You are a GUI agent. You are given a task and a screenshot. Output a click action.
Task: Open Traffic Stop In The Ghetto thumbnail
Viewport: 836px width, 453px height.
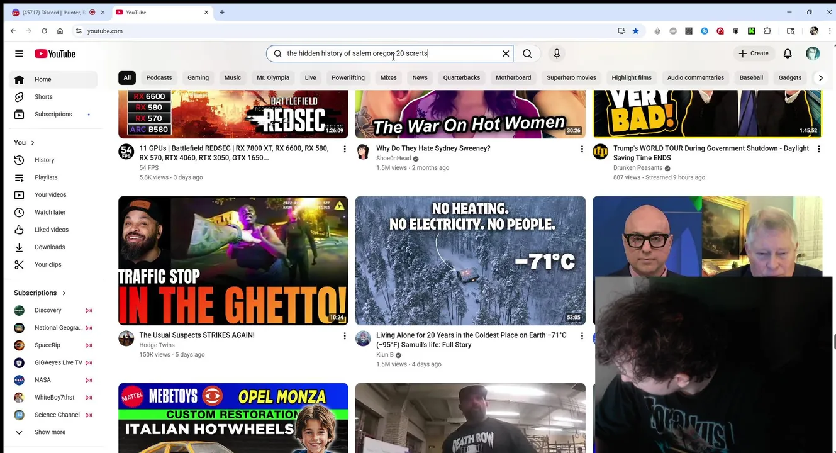[233, 260]
